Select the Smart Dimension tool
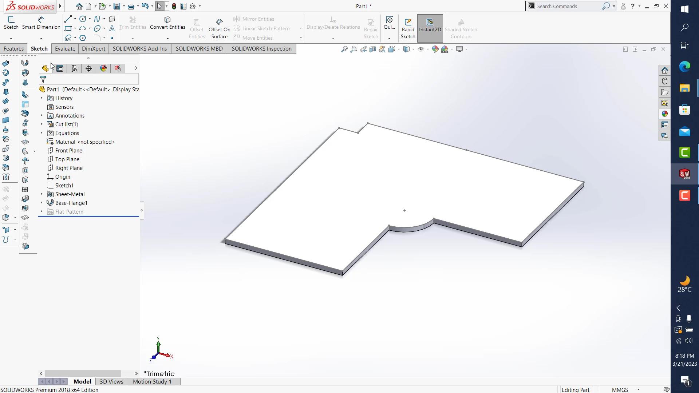 [x=41, y=23]
